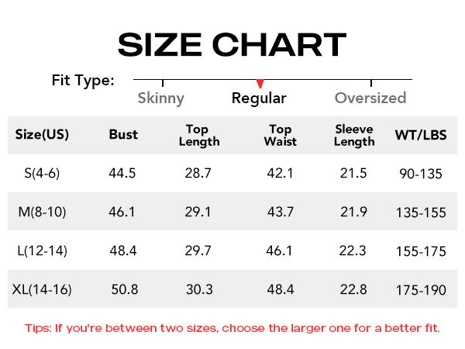Click the Size(US) column header
Image resolution: width=465 pixels, height=349 pixels.
point(42,134)
